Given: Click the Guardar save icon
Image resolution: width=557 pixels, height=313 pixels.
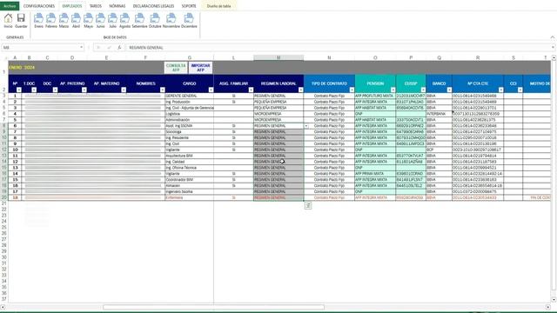Looking at the screenshot, I should [x=21, y=21].
